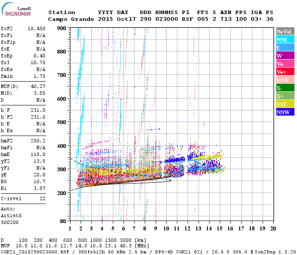
Task: Click the Lowell Digisonde logo
Action: point(16,9)
